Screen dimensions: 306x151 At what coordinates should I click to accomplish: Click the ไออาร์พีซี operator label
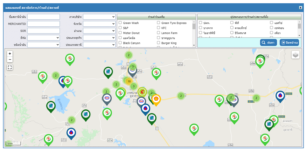(209, 33)
